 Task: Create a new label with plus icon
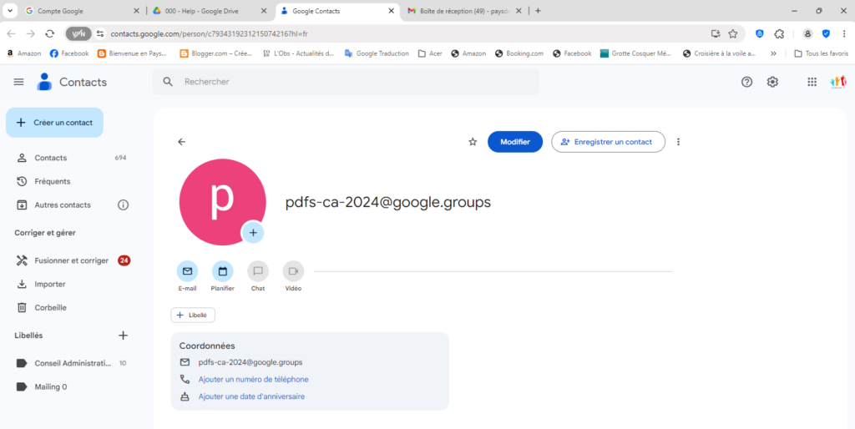click(123, 336)
